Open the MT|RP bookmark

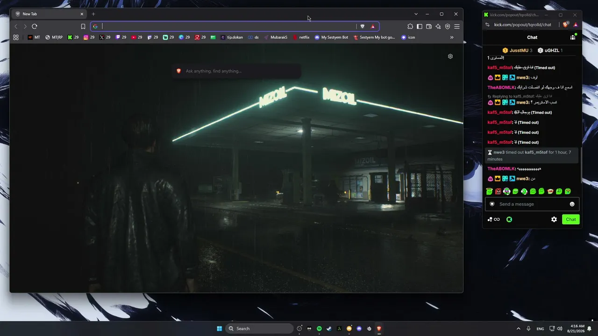[54, 37]
